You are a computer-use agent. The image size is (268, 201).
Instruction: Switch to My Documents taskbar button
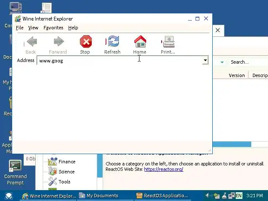pyautogui.click(x=106, y=196)
